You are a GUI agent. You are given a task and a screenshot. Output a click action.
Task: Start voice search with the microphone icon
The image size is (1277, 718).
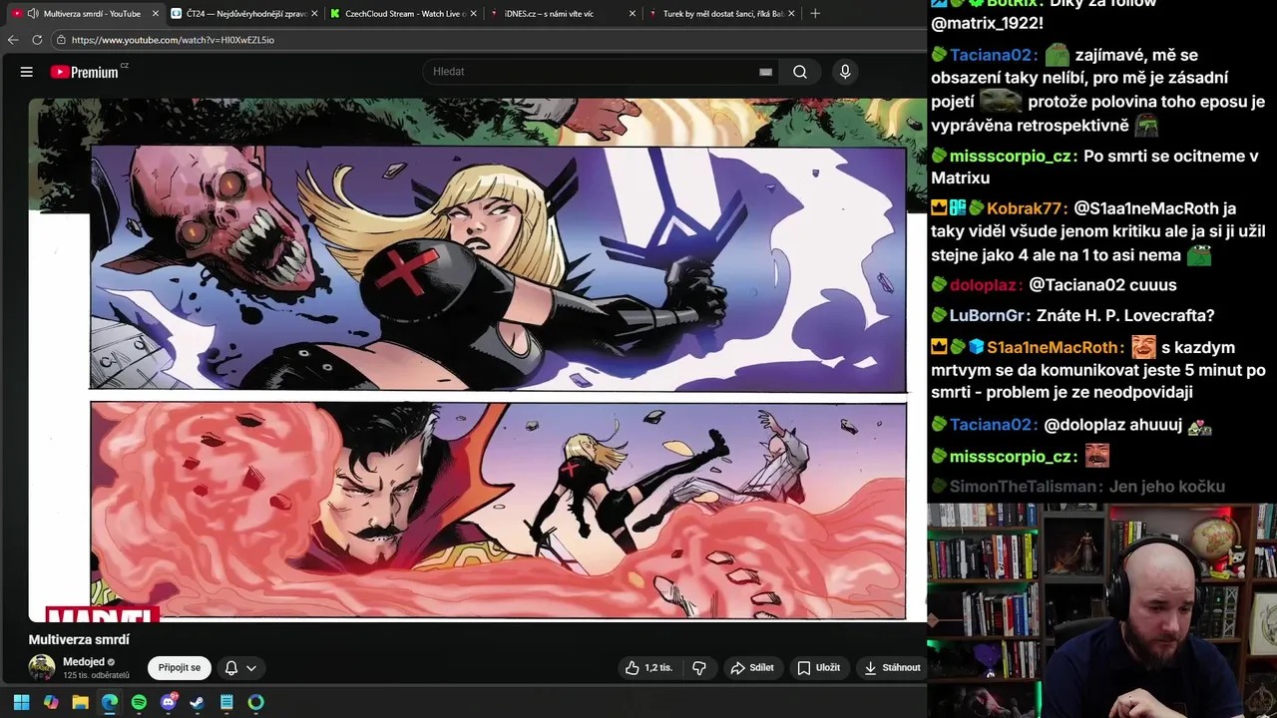point(845,72)
